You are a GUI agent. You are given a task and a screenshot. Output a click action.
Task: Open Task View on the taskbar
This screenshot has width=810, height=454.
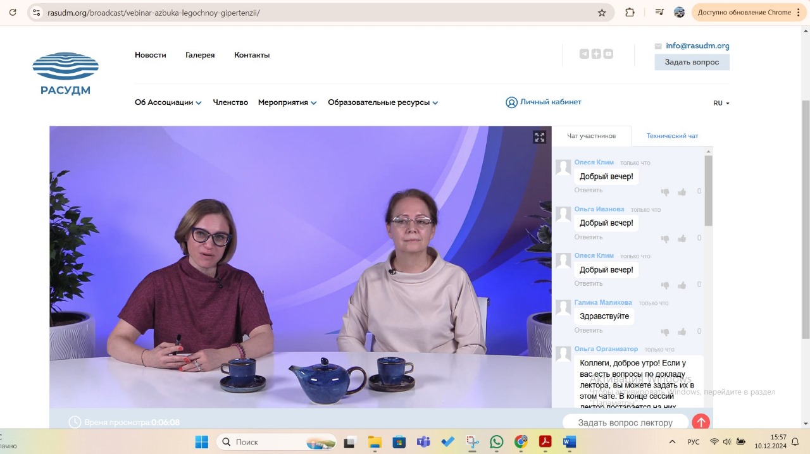pos(350,442)
